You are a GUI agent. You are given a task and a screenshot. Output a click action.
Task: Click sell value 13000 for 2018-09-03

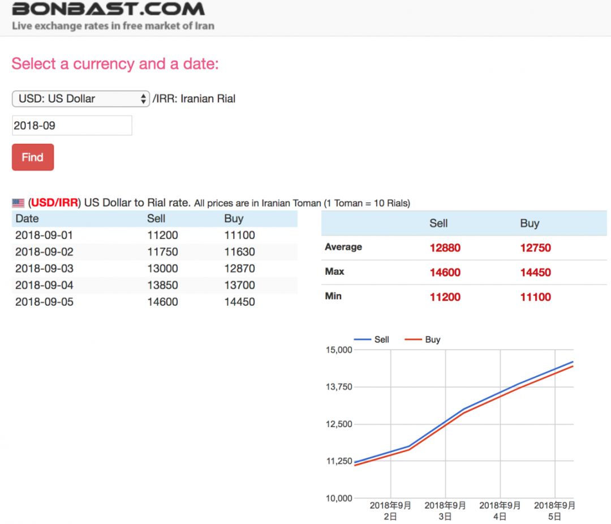tap(162, 269)
